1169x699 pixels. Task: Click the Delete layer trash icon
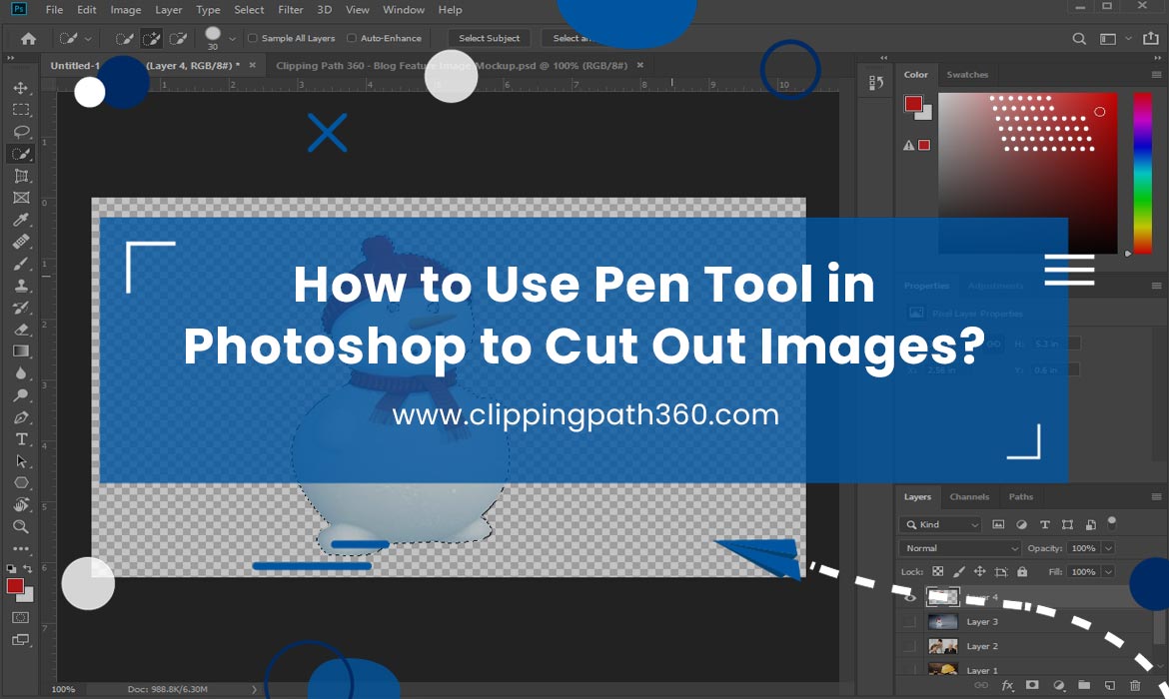coord(1135,686)
